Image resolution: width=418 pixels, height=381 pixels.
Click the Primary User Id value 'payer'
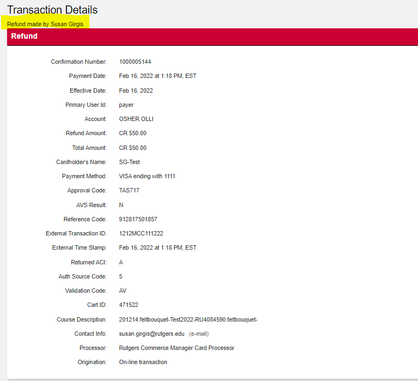pos(126,105)
